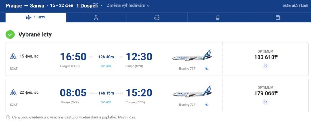This screenshot has height=123, width=311.
Task: Select the 1 LETY tab
Action: click(36, 18)
